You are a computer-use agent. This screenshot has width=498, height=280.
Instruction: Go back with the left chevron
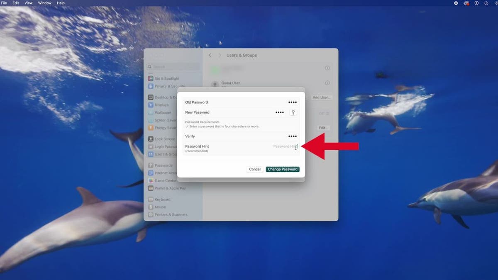pos(210,55)
